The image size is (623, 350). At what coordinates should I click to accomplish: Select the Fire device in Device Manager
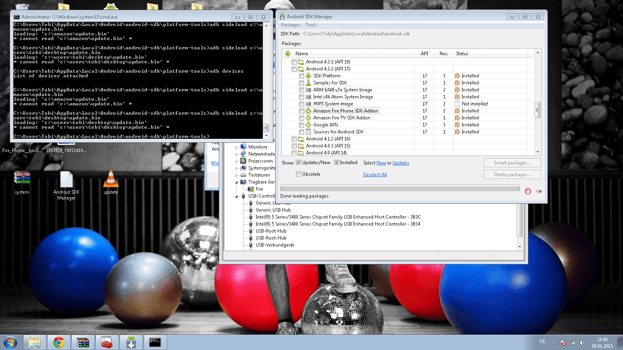click(x=259, y=189)
